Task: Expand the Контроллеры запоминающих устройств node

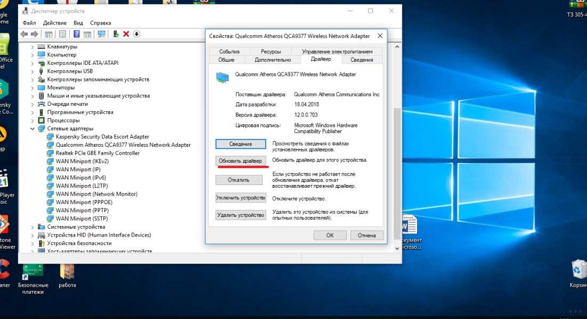Action: click(32, 80)
